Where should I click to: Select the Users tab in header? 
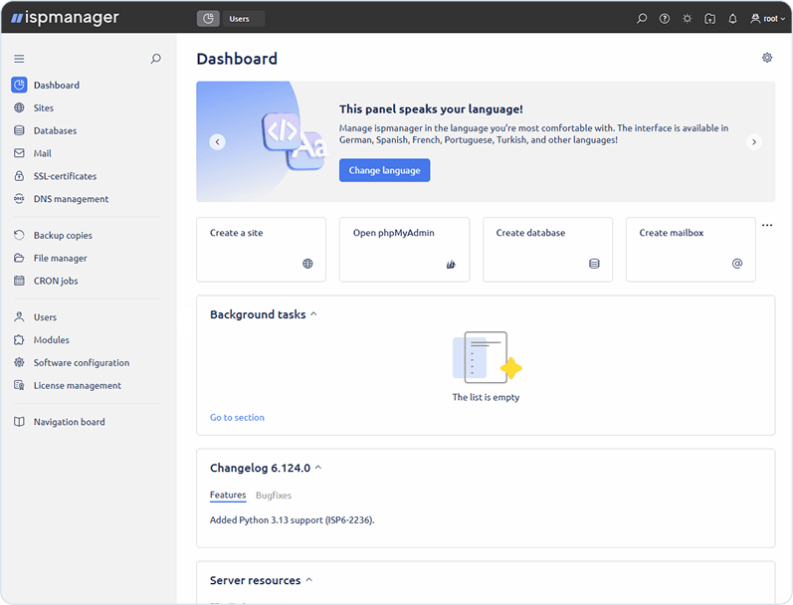pos(239,19)
